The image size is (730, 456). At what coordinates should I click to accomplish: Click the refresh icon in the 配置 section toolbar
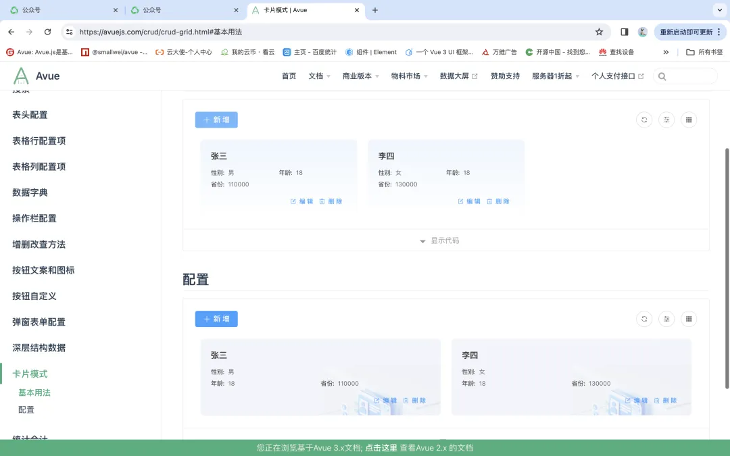tap(644, 318)
